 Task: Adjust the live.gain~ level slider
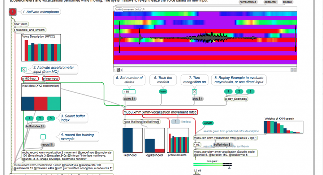click(212, 165)
